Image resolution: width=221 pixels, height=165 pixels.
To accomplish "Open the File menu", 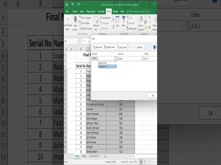I will pyautogui.click(x=67, y=11).
